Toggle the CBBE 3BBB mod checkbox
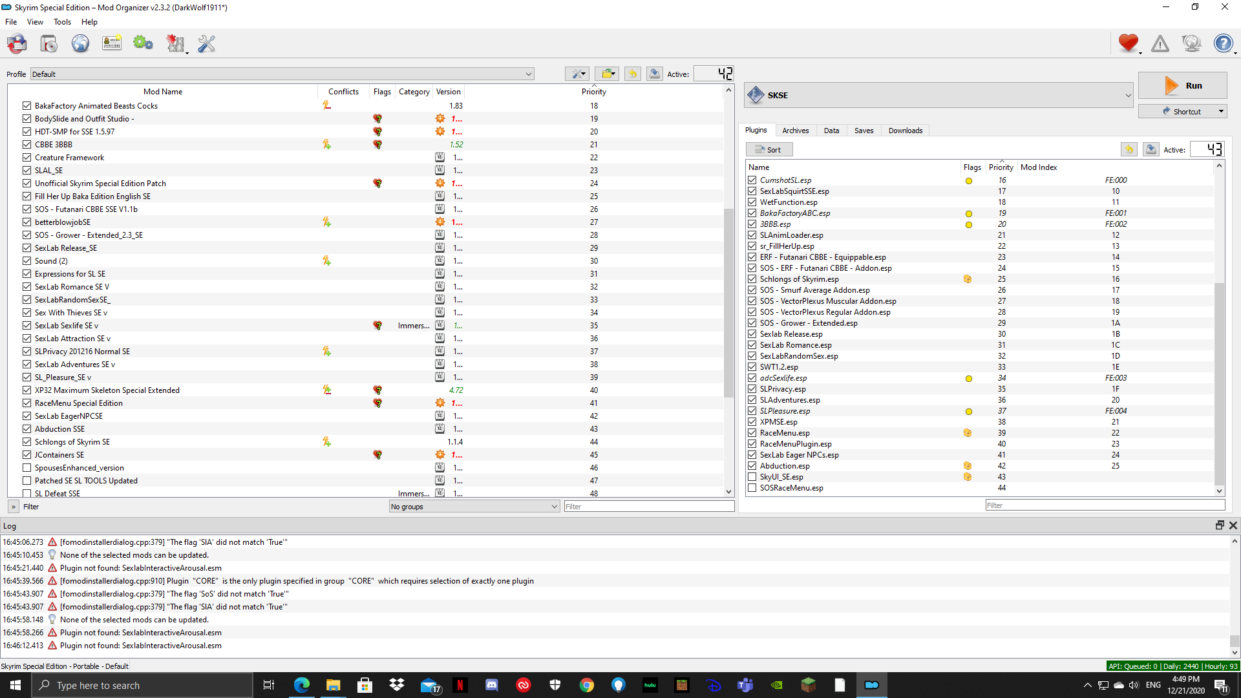This screenshot has width=1241, height=698. (x=27, y=144)
